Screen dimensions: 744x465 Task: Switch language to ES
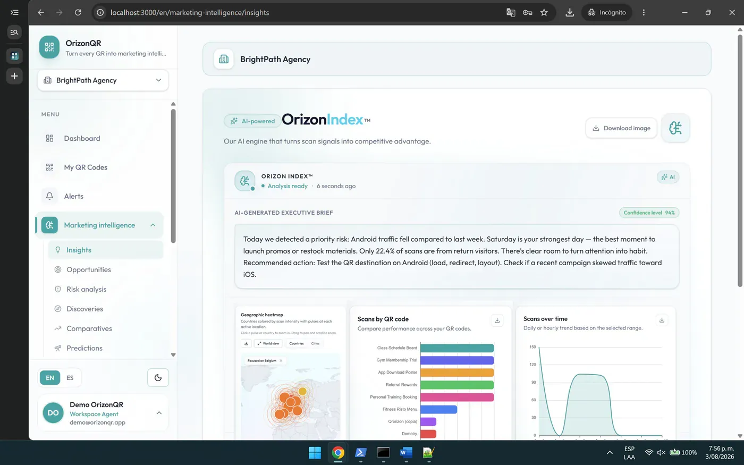click(70, 378)
